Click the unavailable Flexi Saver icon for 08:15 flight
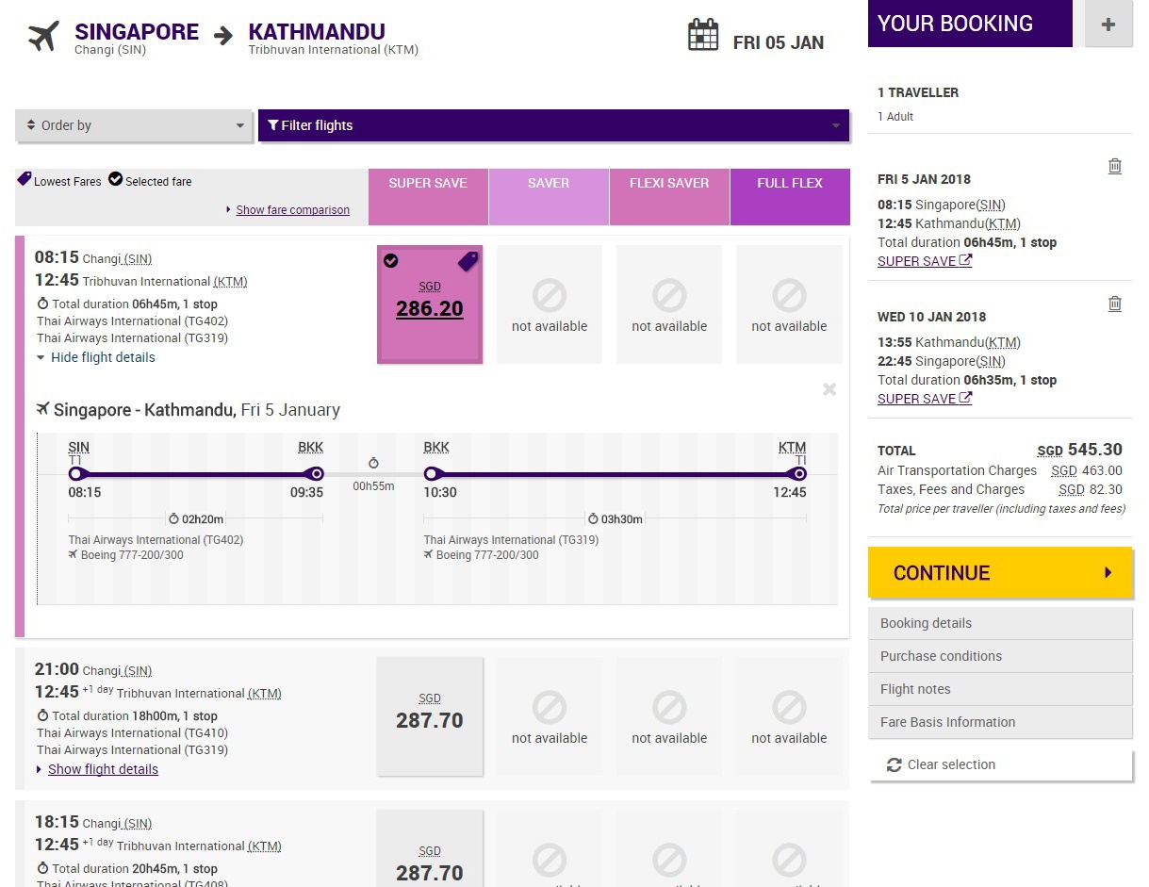 point(669,295)
